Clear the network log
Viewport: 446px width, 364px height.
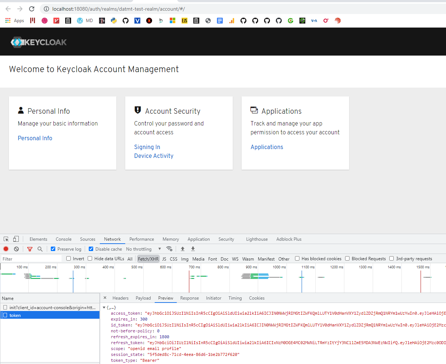pos(16,249)
